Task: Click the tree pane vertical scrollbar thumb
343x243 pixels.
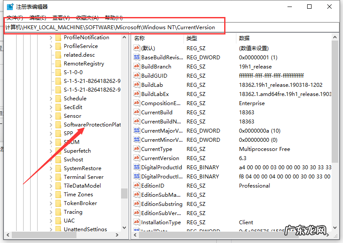Action: pos(124,193)
